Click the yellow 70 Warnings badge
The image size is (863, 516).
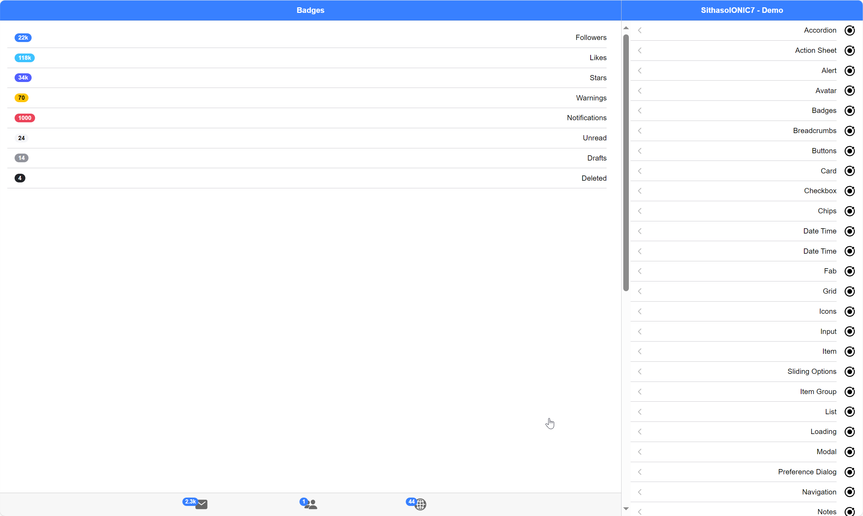click(22, 98)
